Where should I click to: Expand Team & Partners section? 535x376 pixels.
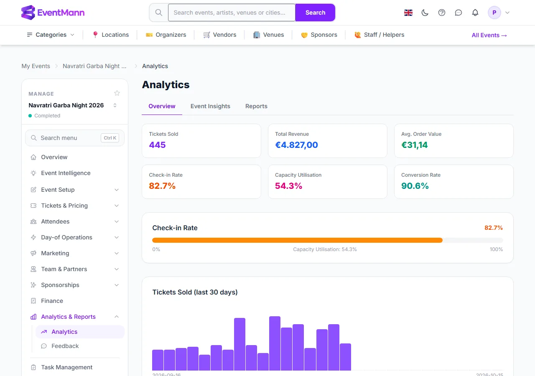point(117,269)
